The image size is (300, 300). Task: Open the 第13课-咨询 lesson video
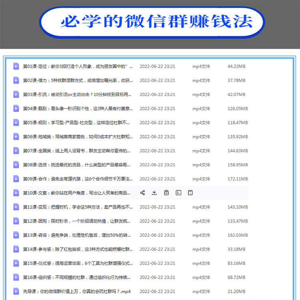coord(78,235)
